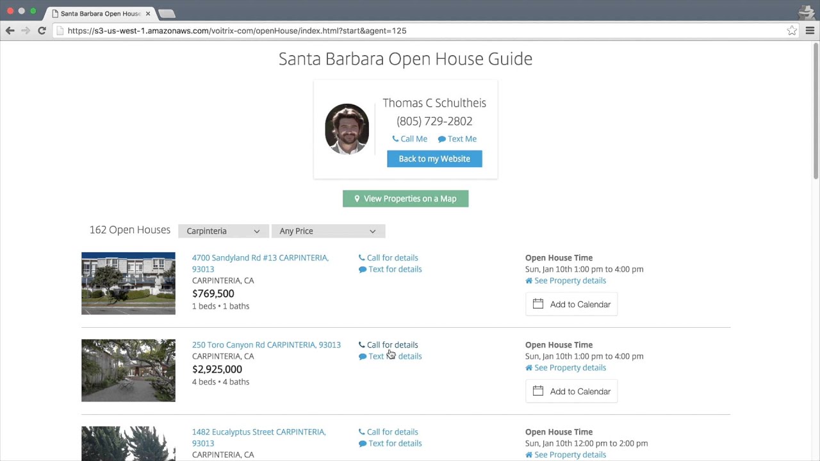This screenshot has width=820, height=461.
Task: Click the page vertical scrollbar
Action: pyautogui.click(x=816, y=112)
